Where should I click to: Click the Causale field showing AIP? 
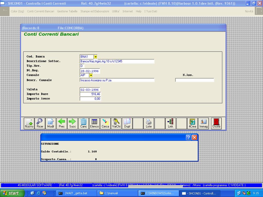[x=84, y=75]
